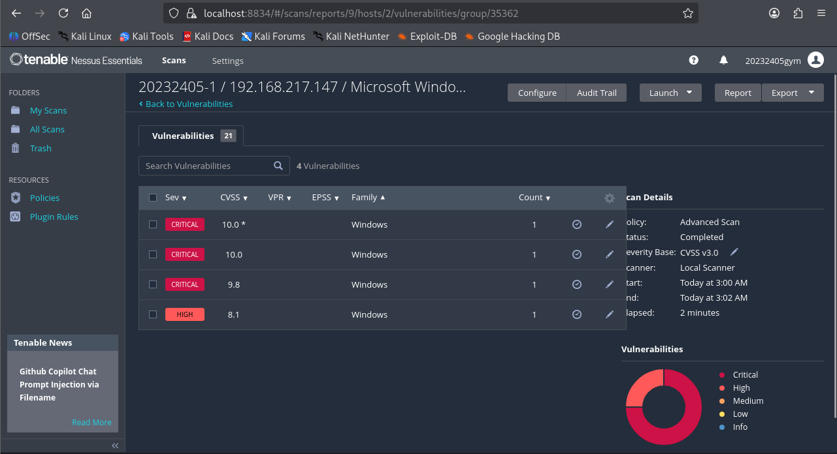Collapse the sidebar with the double chevron

[x=115, y=446]
